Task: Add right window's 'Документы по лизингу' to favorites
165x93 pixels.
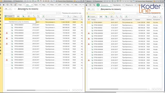Action: pos(98,9)
